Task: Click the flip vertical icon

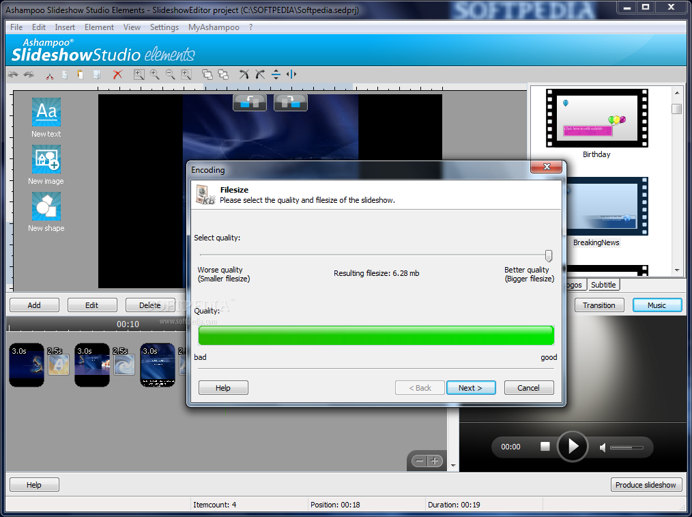Action: [x=276, y=74]
